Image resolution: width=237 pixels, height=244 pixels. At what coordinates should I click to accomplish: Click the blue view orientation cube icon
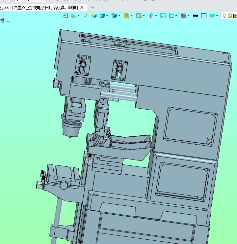pos(114,16)
